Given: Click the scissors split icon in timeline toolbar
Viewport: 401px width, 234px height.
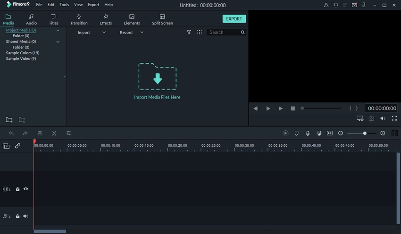Looking at the screenshot, I should pyautogui.click(x=54, y=134).
